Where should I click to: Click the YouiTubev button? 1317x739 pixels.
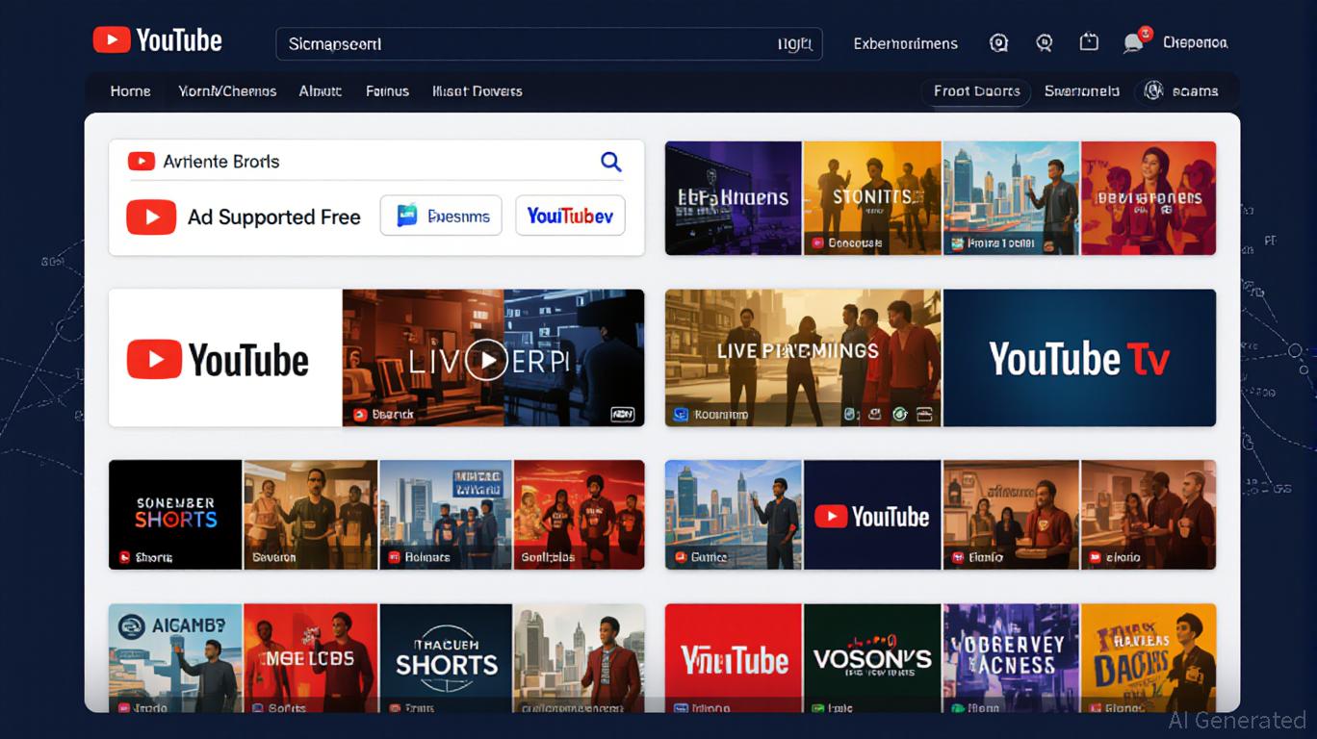click(x=570, y=216)
